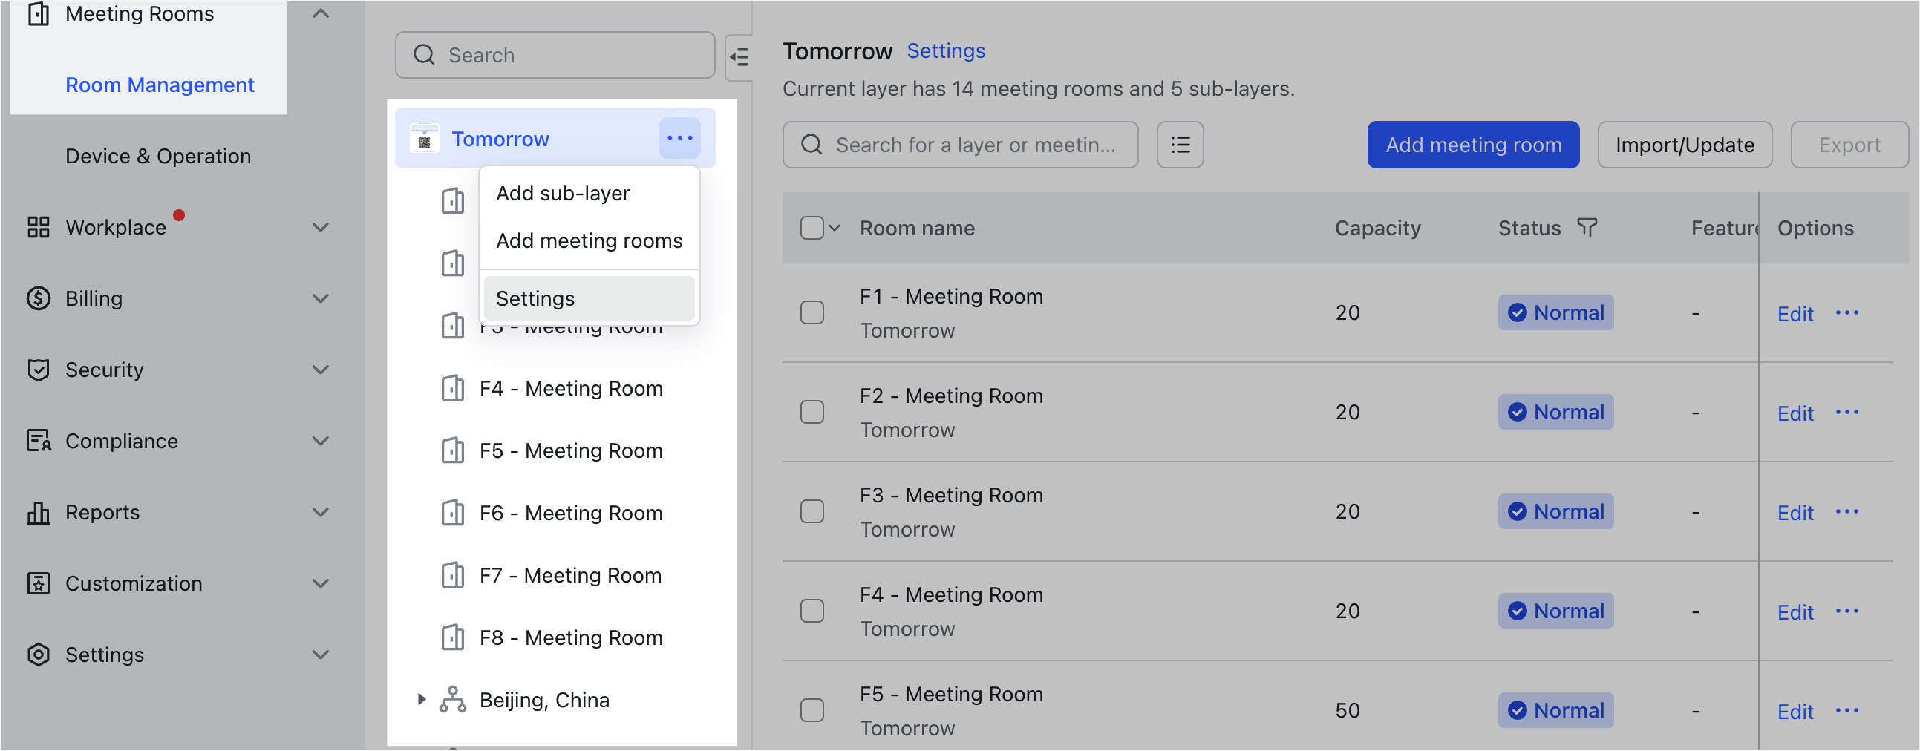
Task: Choose Add sub-layer from the menu
Action: (562, 192)
